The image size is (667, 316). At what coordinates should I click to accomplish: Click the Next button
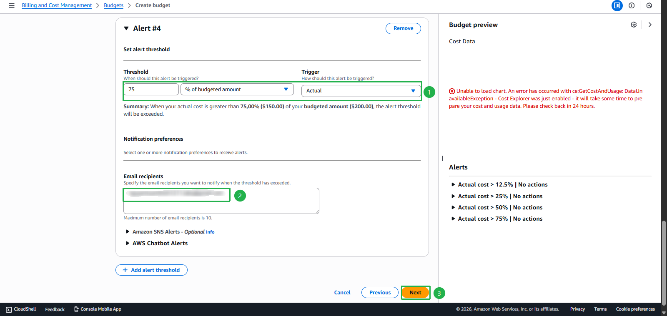(x=415, y=293)
